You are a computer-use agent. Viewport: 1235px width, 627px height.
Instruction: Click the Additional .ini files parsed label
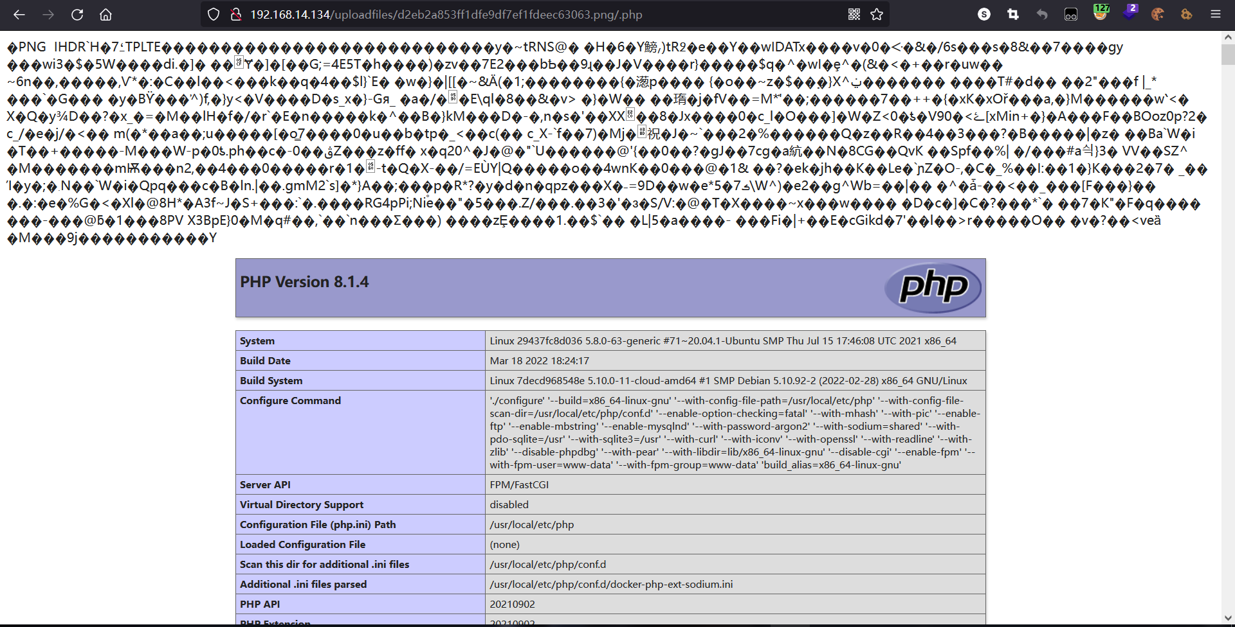click(303, 584)
